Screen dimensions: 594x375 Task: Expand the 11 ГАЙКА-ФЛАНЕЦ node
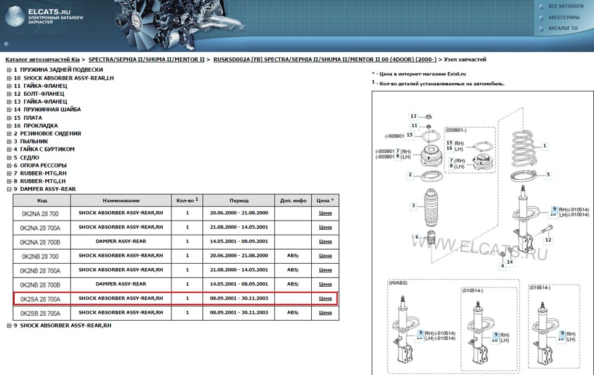click(9, 86)
